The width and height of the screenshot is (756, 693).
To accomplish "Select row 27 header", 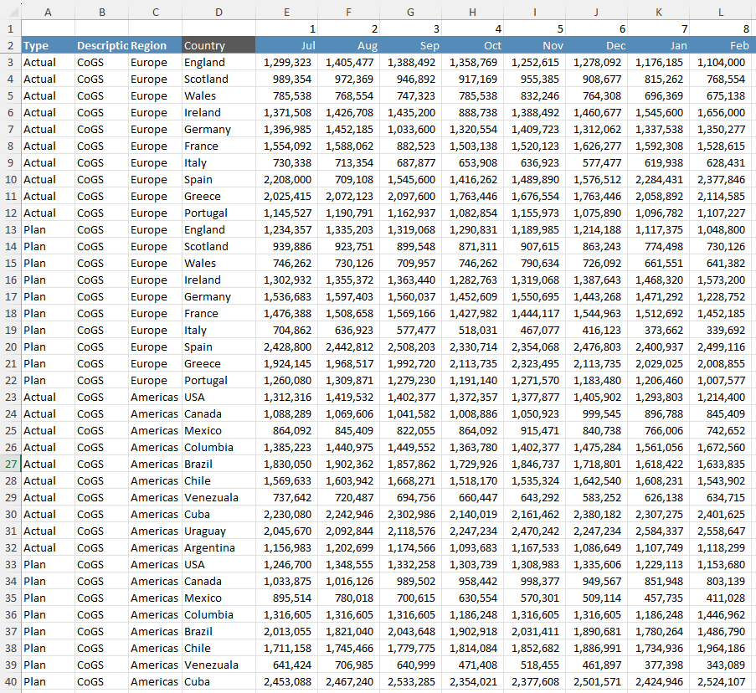I will click(11, 464).
